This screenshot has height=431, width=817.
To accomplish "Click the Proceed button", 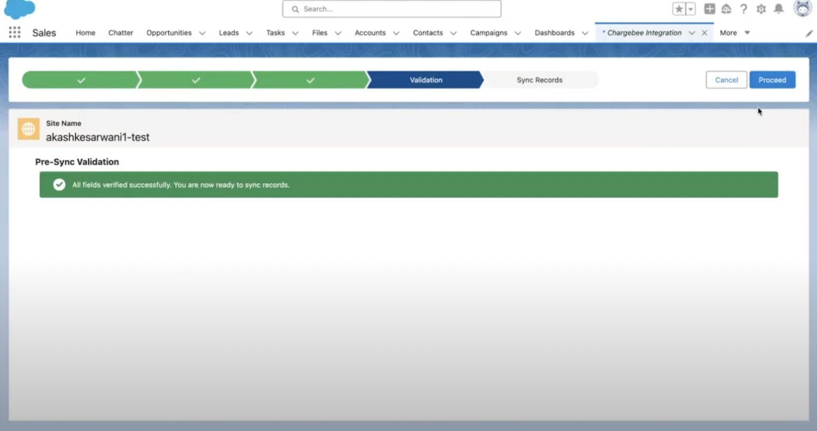I will tap(772, 80).
